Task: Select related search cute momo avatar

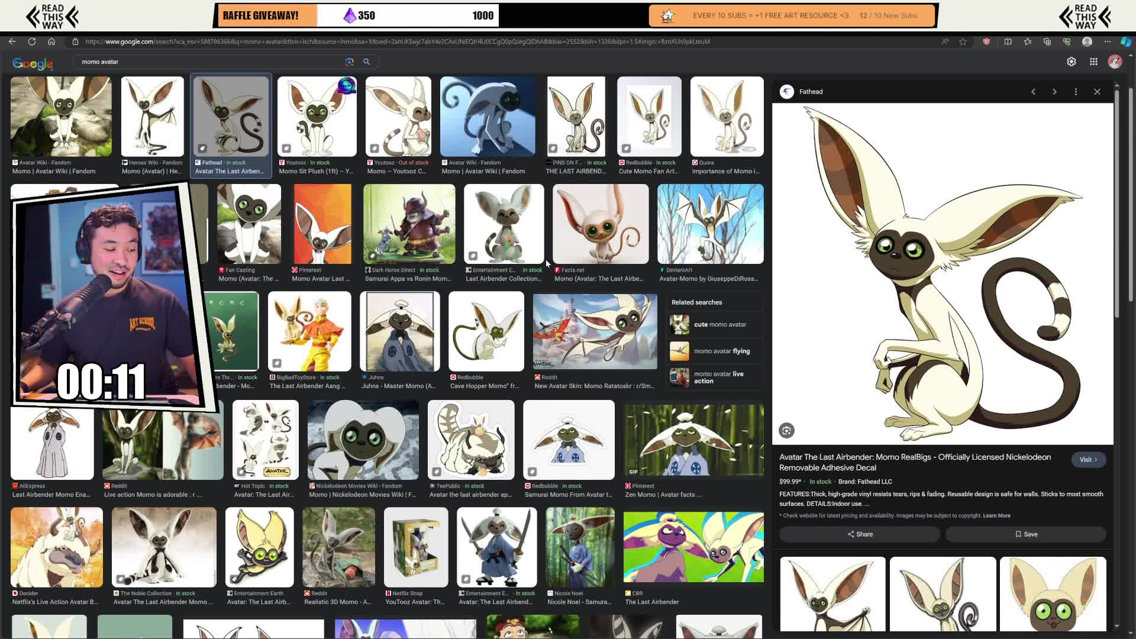Action: (x=715, y=324)
